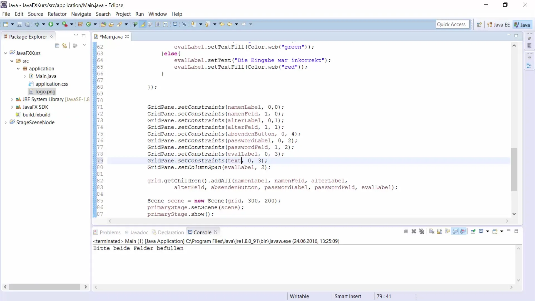Toggle Show Whitespace Characters icon
This screenshot has width=535, height=301.
click(x=166, y=24)
